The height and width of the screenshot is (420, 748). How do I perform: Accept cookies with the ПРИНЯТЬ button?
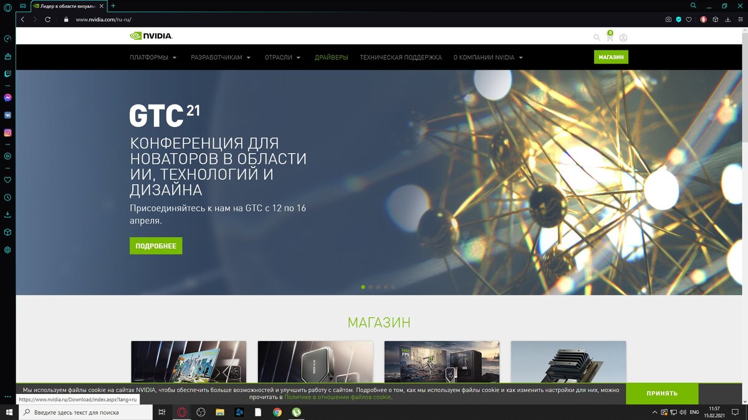(x=662, y=393)
